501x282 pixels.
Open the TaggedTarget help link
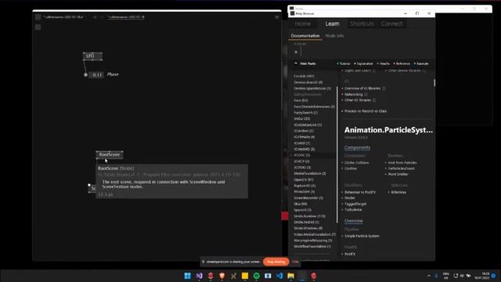click(x=355, y=204)
